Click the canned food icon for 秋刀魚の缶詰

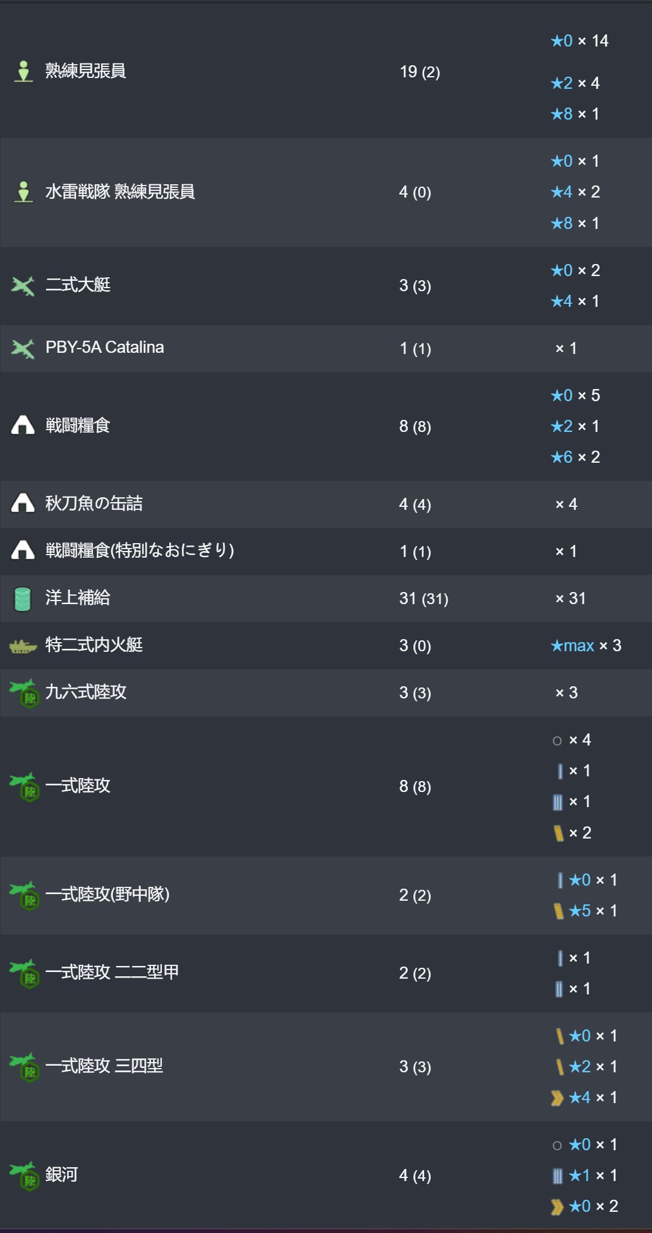(23, 503)
